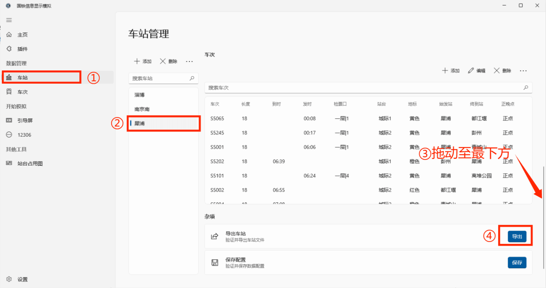Click 删除 above the station list
The image size is (546, 288).
coord(168,62)
